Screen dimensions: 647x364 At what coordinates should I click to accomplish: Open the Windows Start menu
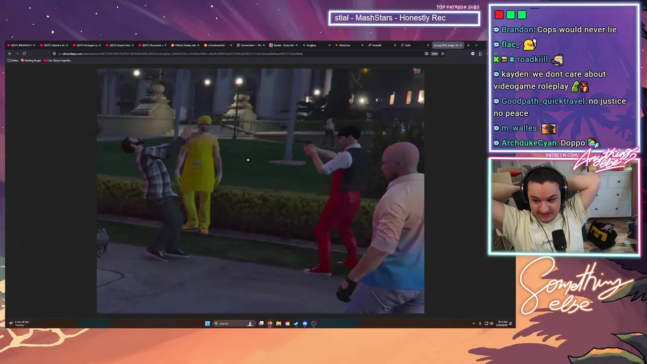click(x=207, y=324)
